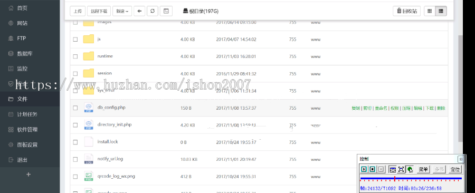Tick the checkbox for install.lock
The image size is (475, 193).
(75, 142)
